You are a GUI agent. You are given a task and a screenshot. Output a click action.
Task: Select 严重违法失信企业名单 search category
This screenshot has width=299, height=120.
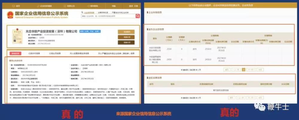(120, 12)
